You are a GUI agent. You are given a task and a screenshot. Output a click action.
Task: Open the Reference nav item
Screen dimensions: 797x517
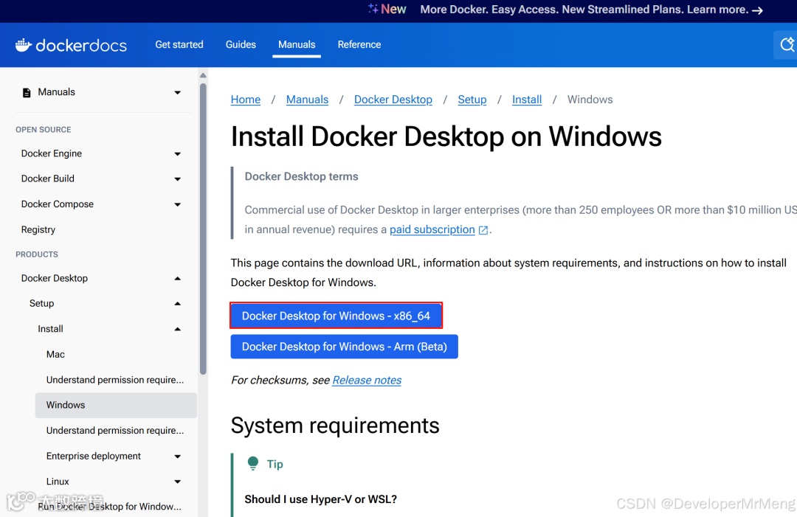(x=359, y=45)
